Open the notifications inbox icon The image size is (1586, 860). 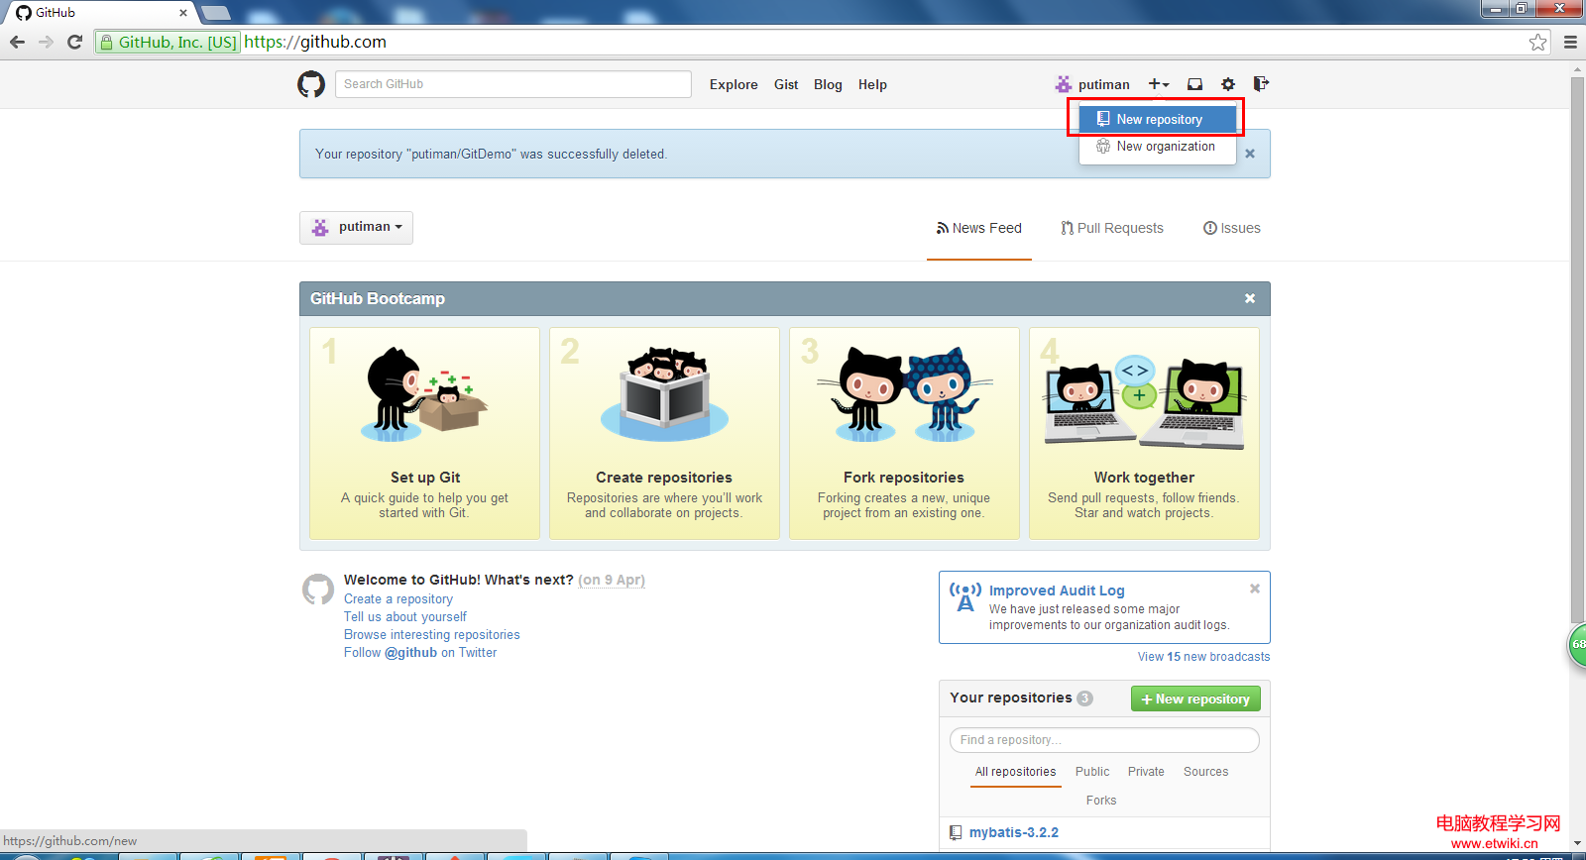pyautogui.click(x=1195, y=84)
